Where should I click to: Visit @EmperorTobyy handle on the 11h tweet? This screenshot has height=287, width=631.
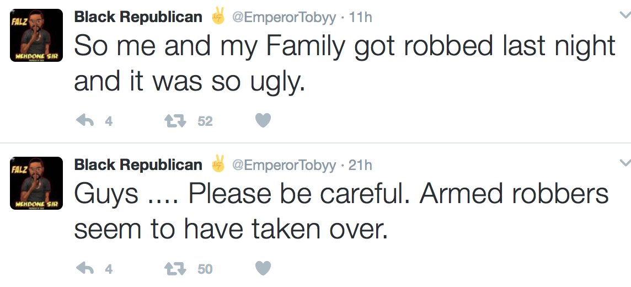[x=284, y=18]
